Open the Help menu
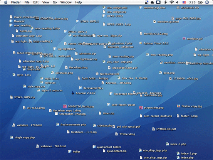213x160 pixels. coord(78,2)
